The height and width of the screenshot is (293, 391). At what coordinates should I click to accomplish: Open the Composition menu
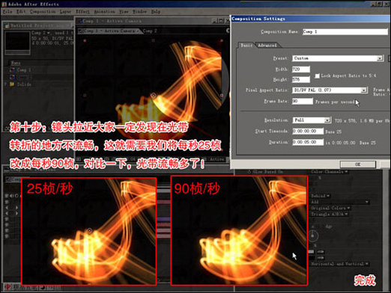pyautogui.click(x=43, y=12)
